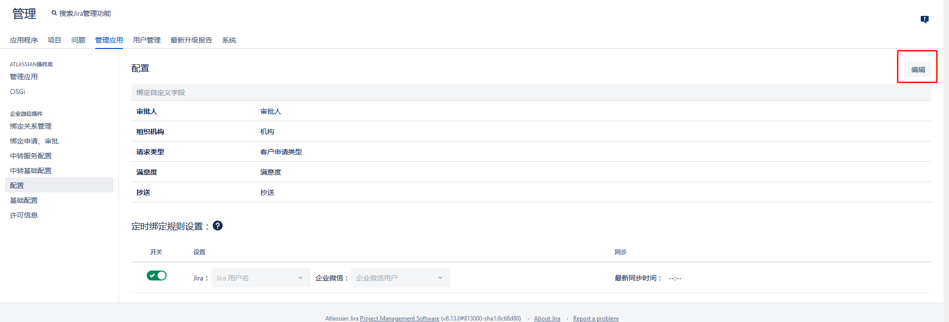This screenshot has width=949, height=322.
Task: Open the WeCom user dropdown
Action: click(400, 277)
